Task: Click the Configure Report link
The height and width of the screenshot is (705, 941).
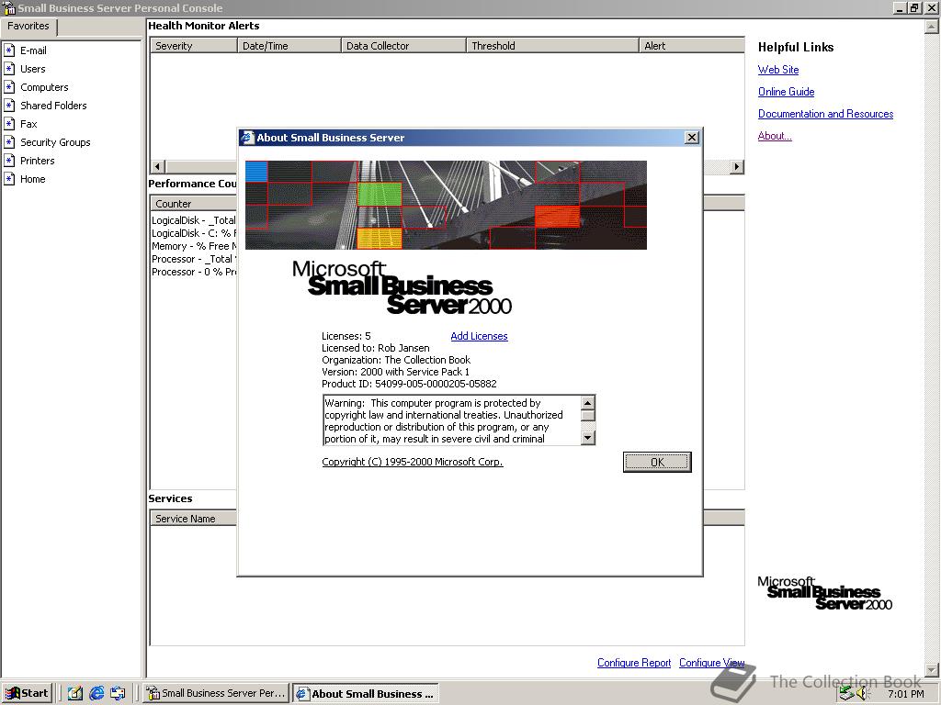Action: pos(634,663)
